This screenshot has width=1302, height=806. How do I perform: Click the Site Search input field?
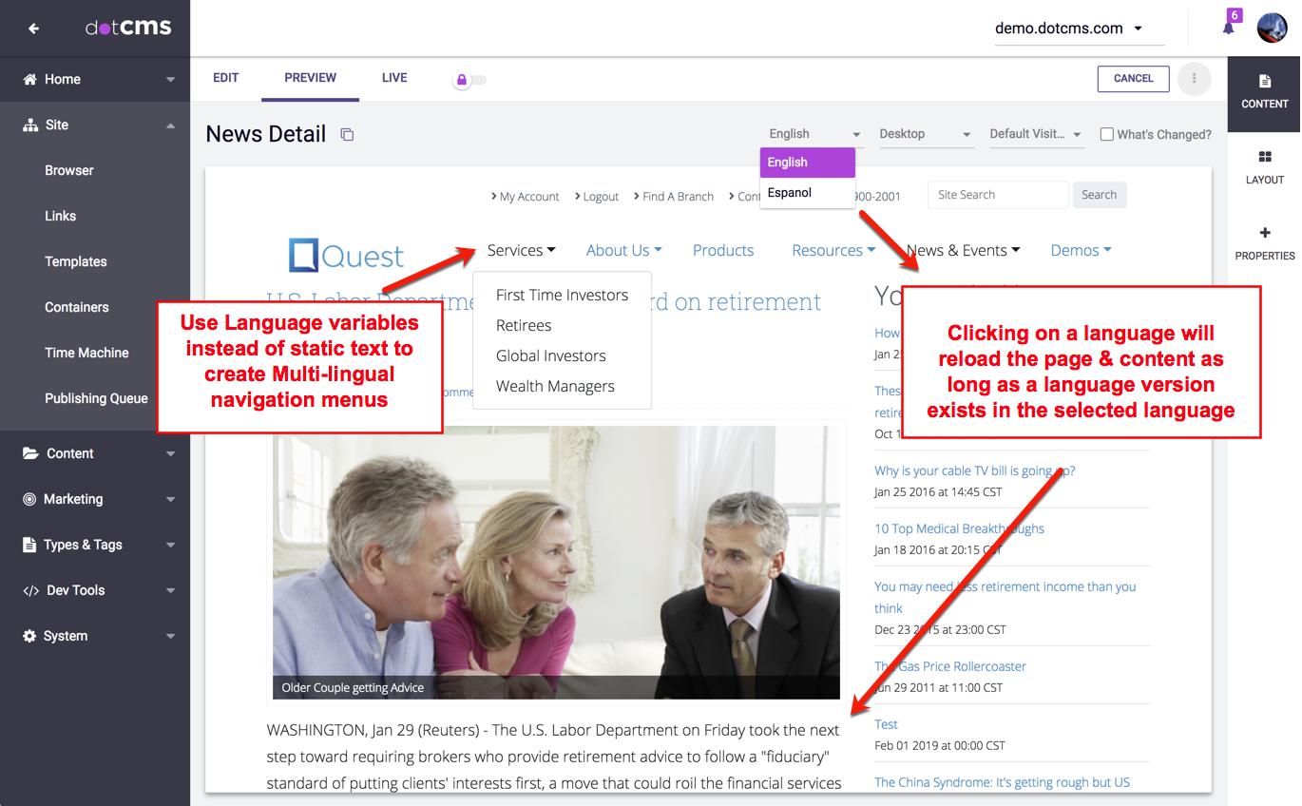[x=997, y=195]
